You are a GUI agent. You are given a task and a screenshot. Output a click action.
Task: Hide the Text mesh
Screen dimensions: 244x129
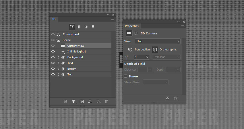(x=53, y=63)
